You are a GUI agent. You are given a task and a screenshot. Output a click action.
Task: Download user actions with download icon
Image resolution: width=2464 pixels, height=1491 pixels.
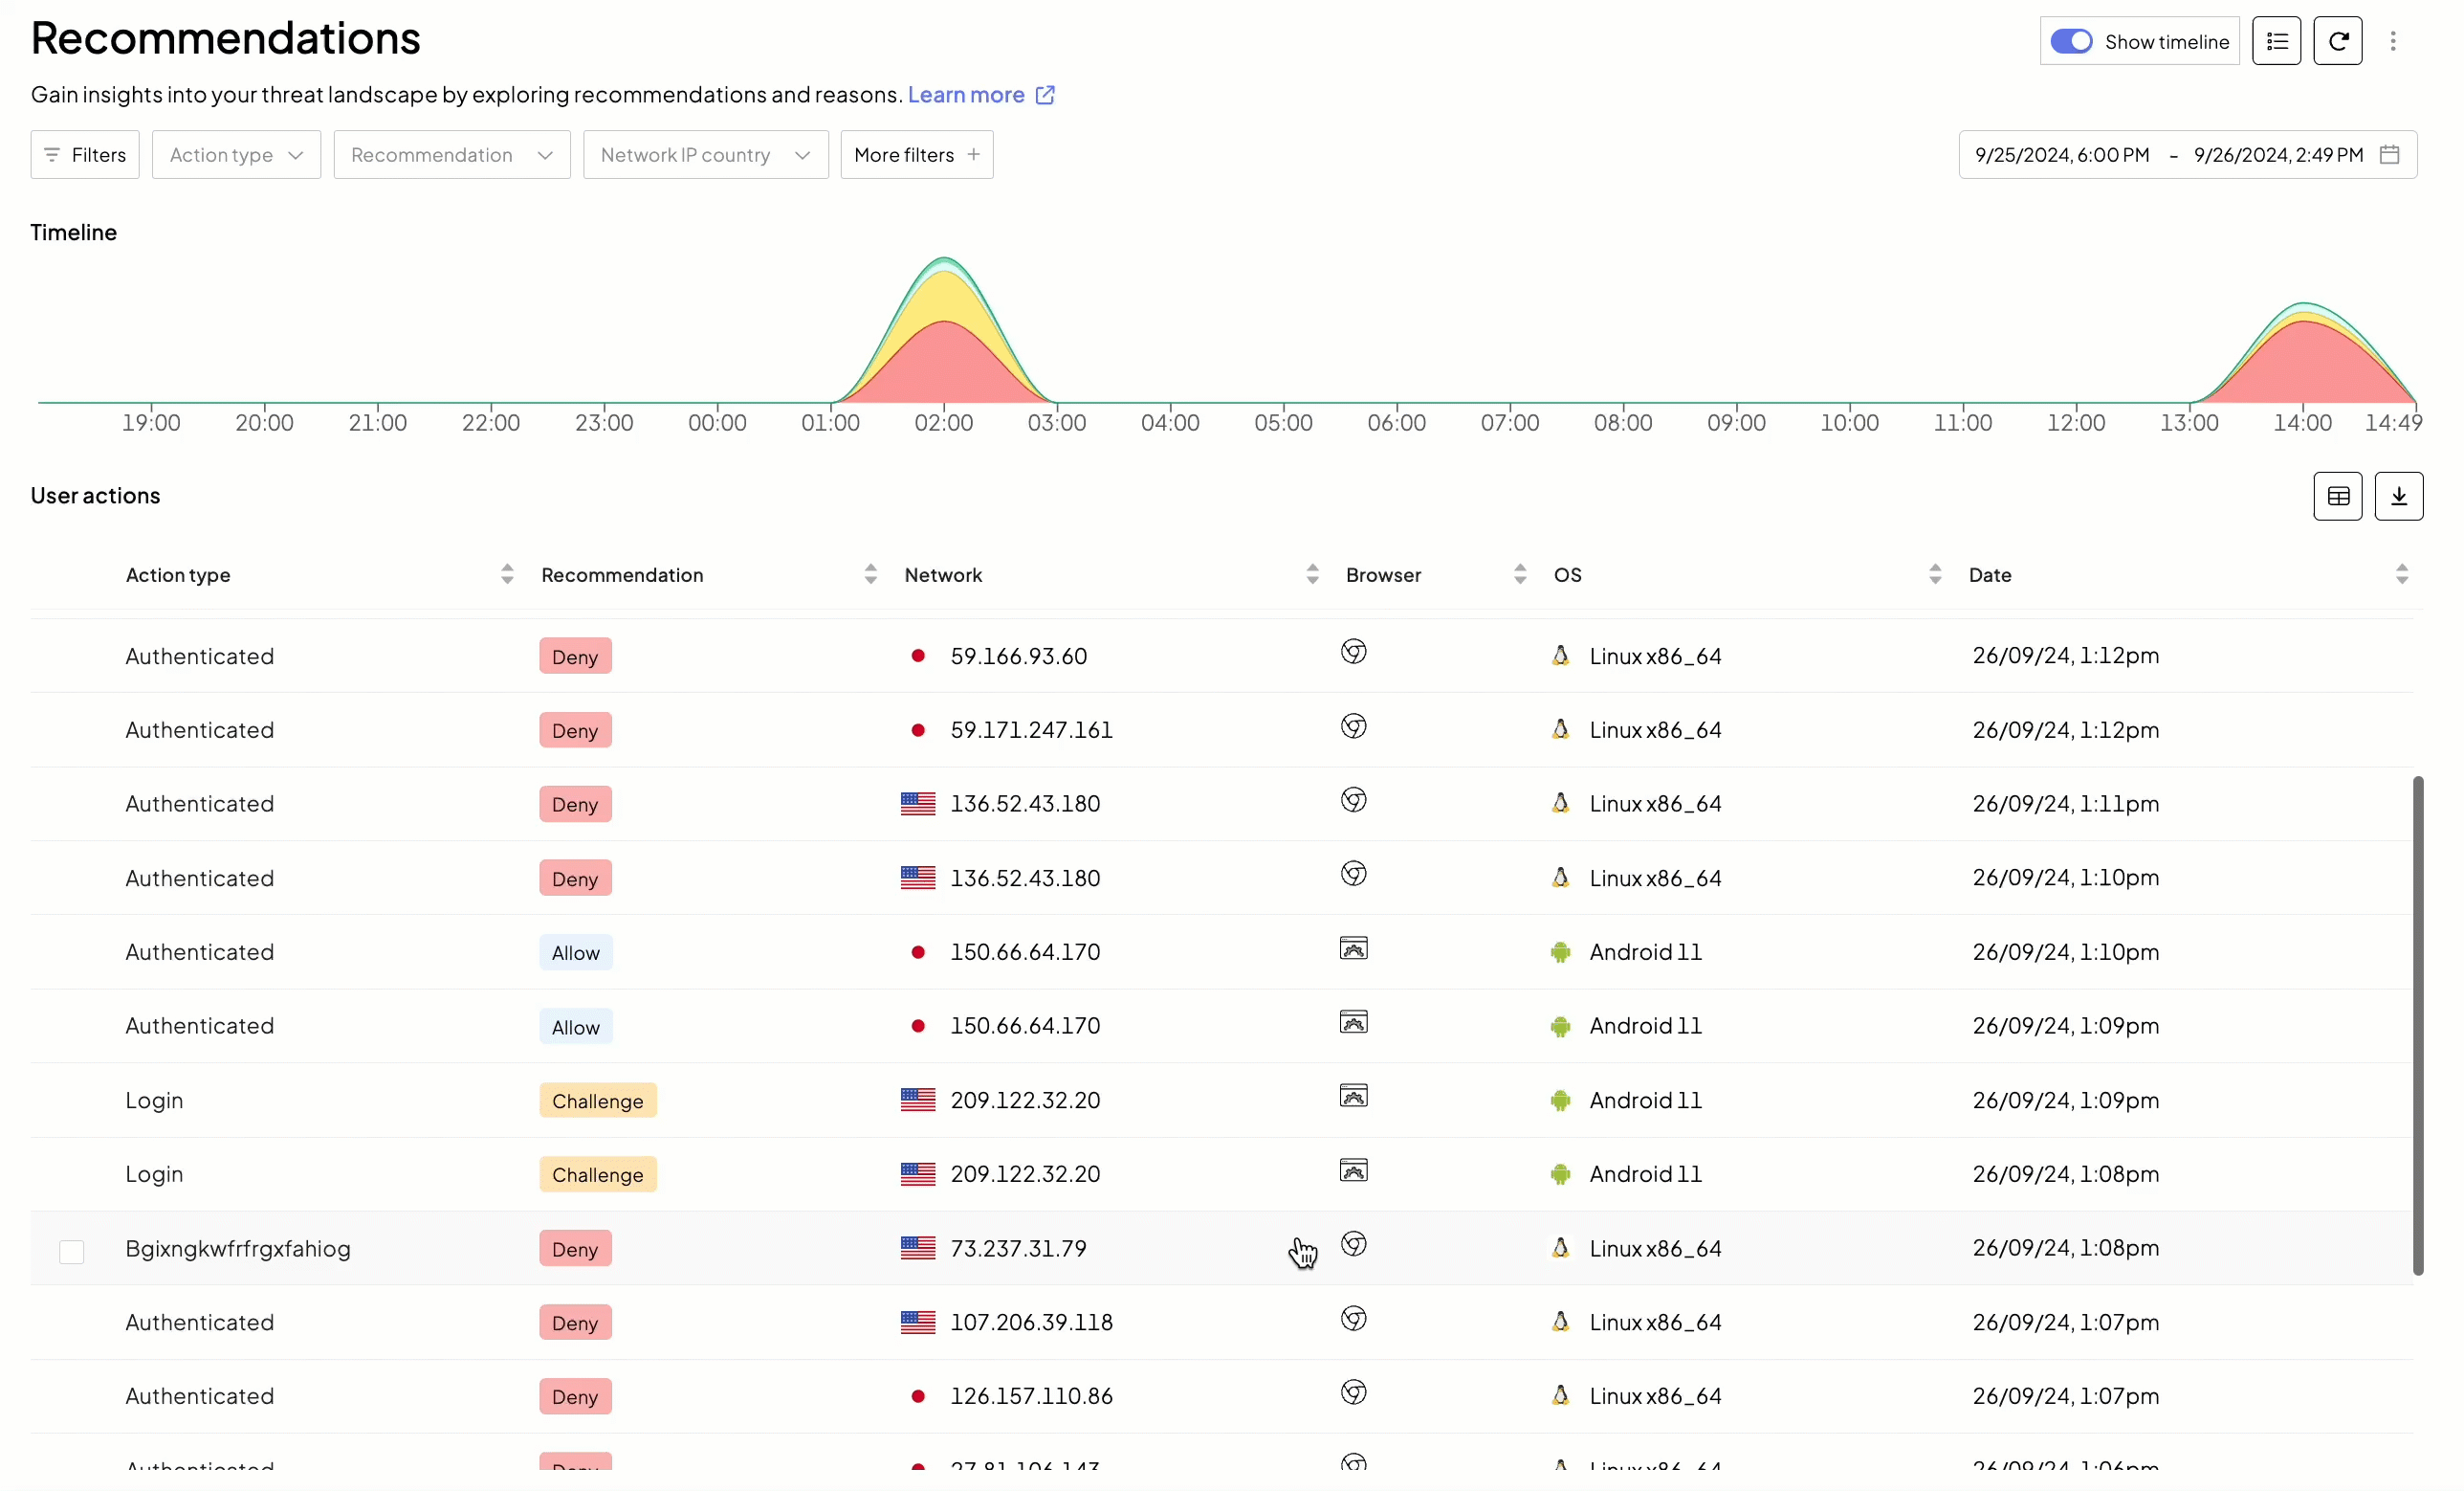[2398, 497]
